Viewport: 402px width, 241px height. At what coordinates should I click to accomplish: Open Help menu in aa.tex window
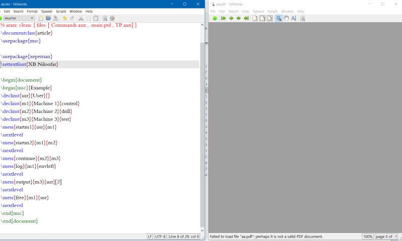click(x=89, y=11)
